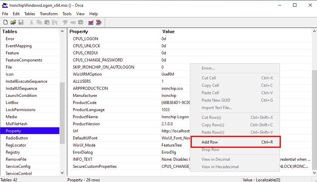
Task: Click the scissors Cut icon
Action: tap(31, 23)
